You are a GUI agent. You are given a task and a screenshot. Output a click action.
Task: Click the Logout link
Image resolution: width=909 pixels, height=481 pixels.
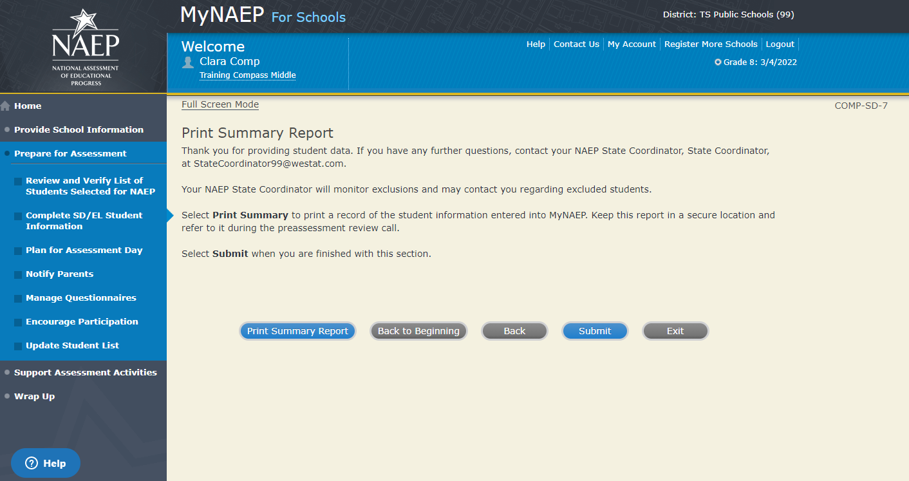[780, 44]
